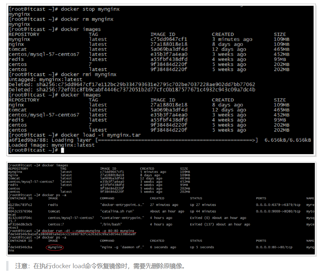
Task: Click the 'Exited (0) About an hour ago' status
Action: click(x=218, y=218)
